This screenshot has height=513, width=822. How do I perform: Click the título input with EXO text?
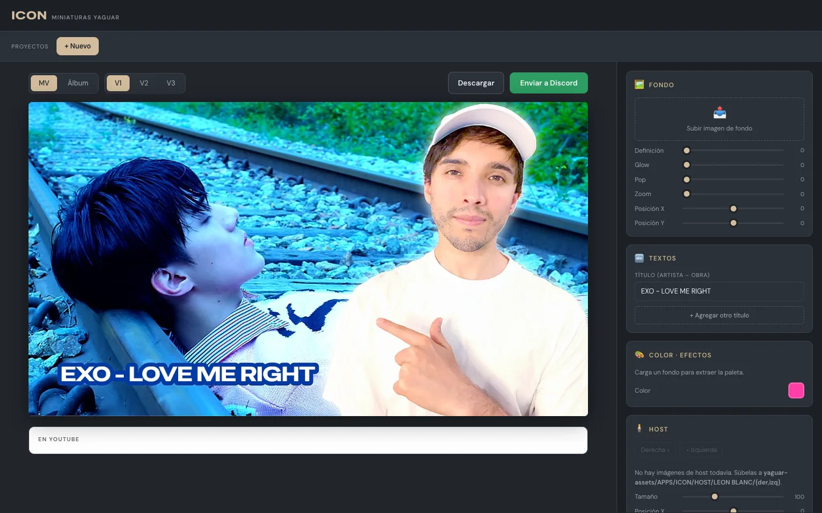(719, 291)
